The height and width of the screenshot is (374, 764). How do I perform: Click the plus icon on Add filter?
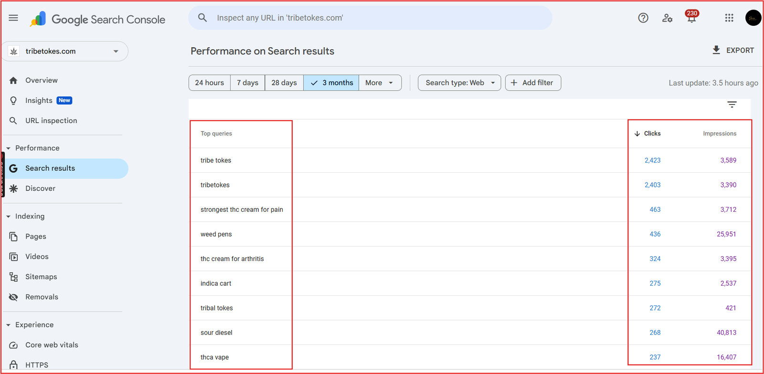(514, 83)
